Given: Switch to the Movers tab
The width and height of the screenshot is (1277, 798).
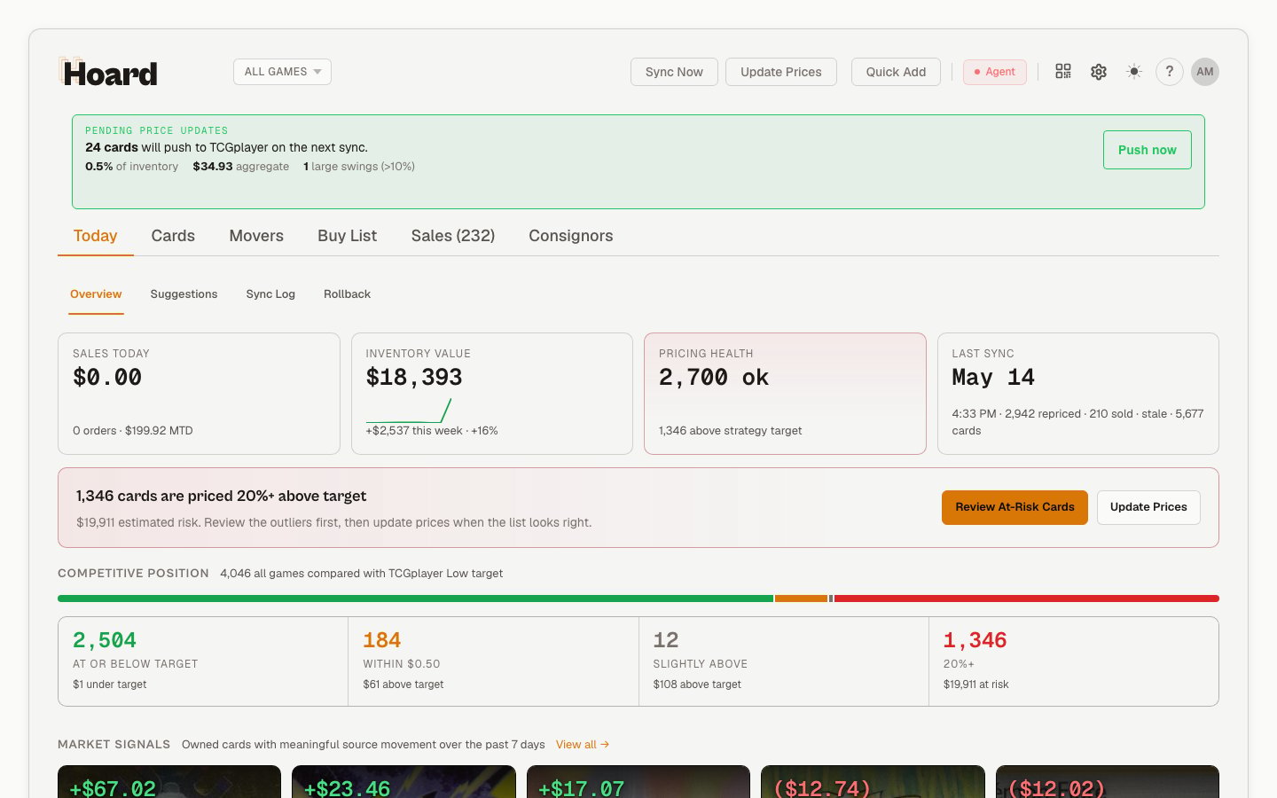Looking at the screenshot, I should point(256,236).
